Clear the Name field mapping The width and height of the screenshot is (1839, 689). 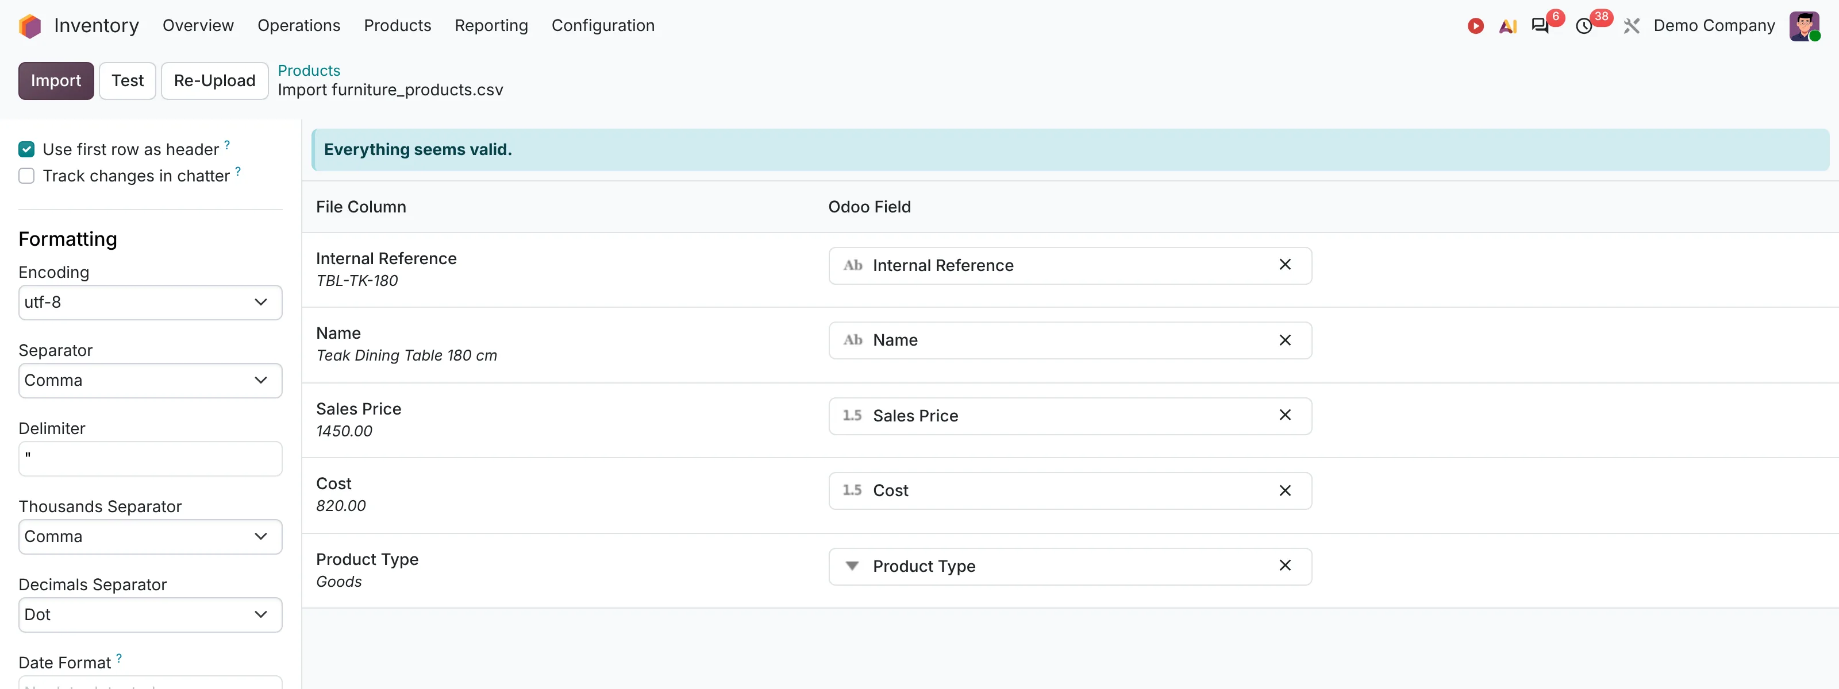point(1284,340)
